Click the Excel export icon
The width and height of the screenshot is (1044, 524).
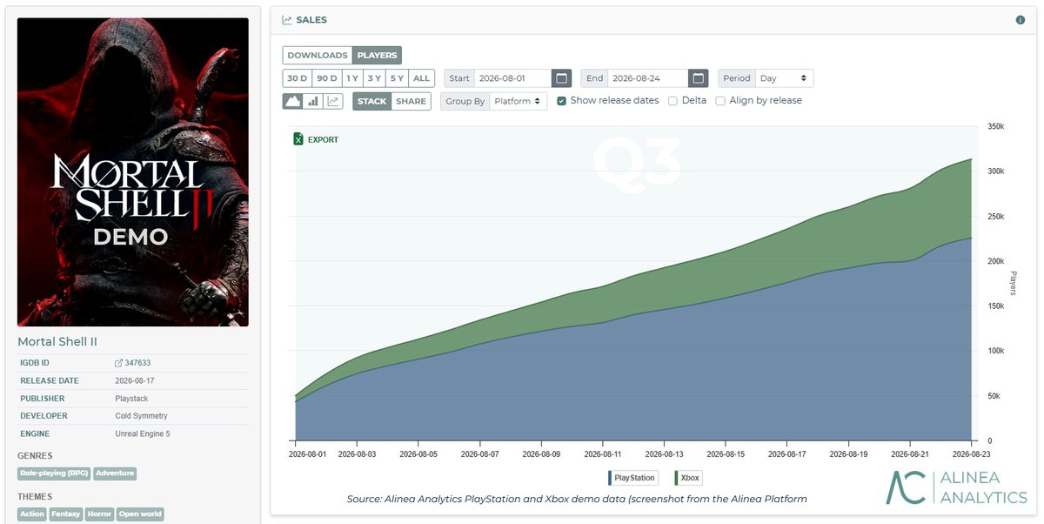(298, 139)
